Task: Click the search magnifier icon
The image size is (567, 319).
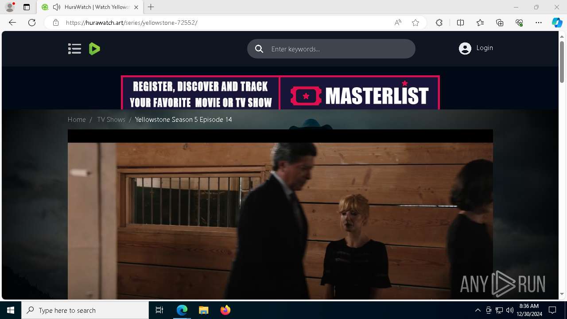Action: coord(259,49)
